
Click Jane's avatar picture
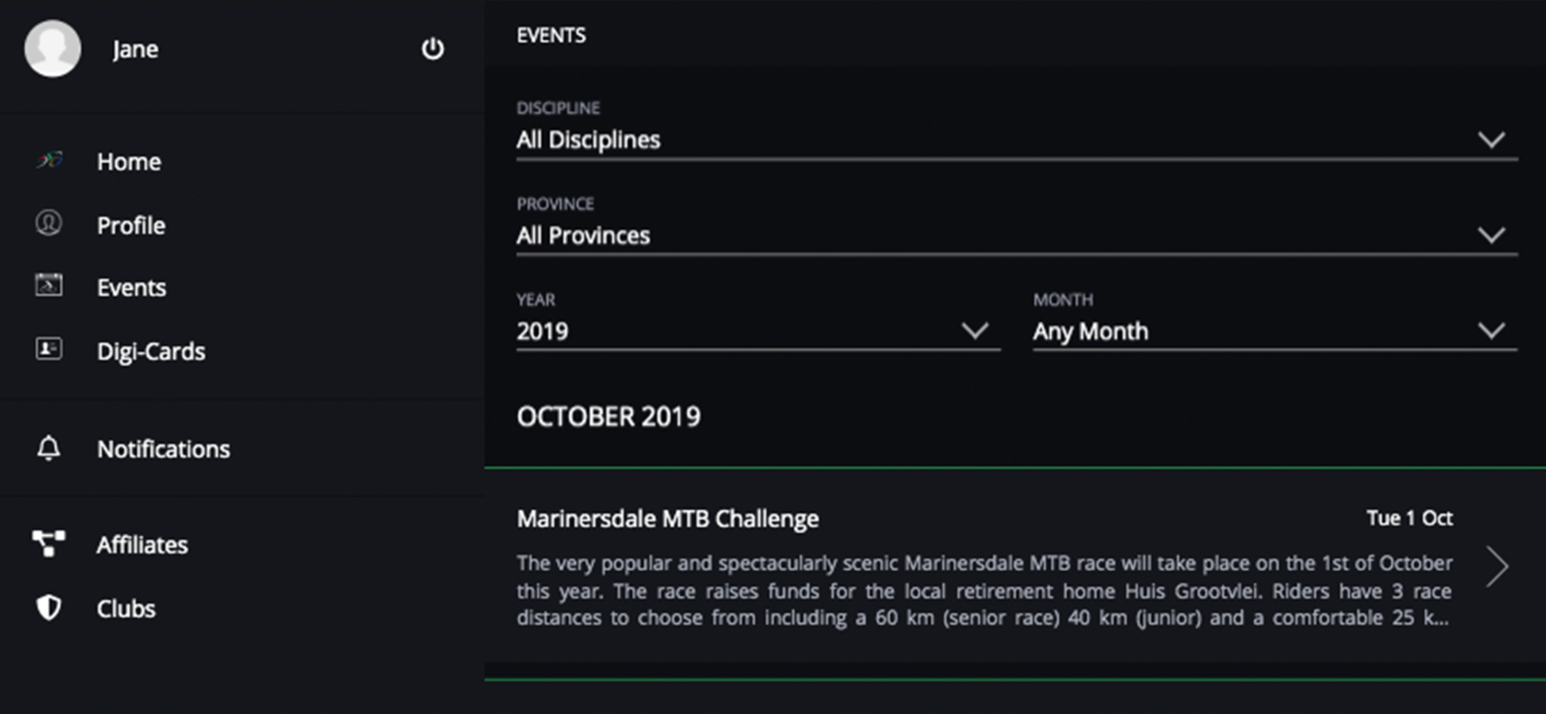tap(53, 49)
